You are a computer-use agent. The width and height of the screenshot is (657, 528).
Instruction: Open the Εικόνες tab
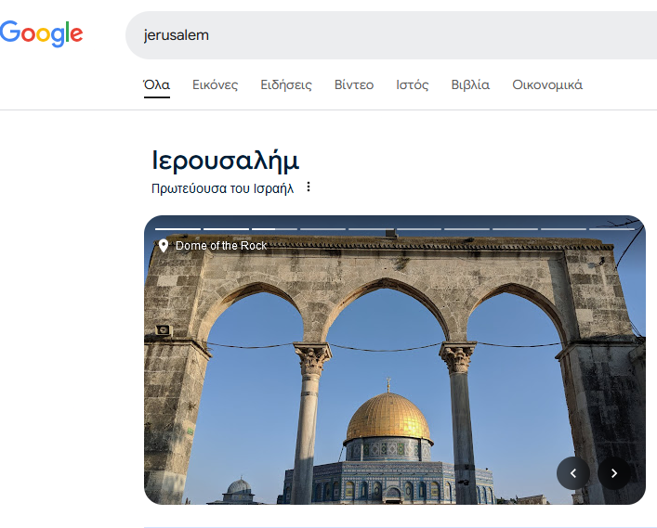pos(215,85)
